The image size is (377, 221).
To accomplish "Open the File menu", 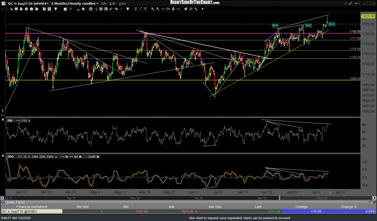I will point(104,4).
